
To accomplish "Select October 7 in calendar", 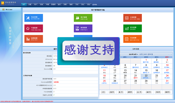I will pos(136,66).
